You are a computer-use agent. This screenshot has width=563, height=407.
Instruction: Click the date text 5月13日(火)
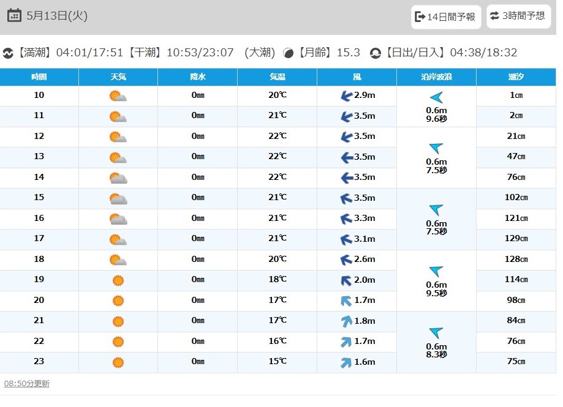[57, 16]
